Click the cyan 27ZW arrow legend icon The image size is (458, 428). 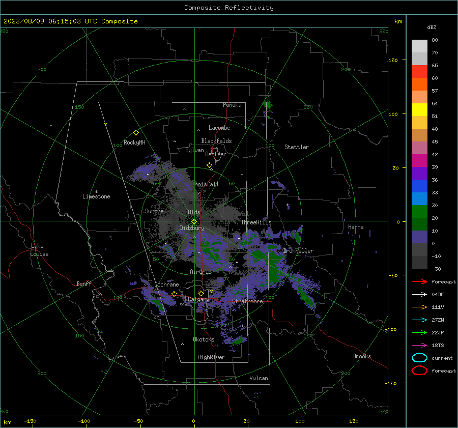coord(419,320)
